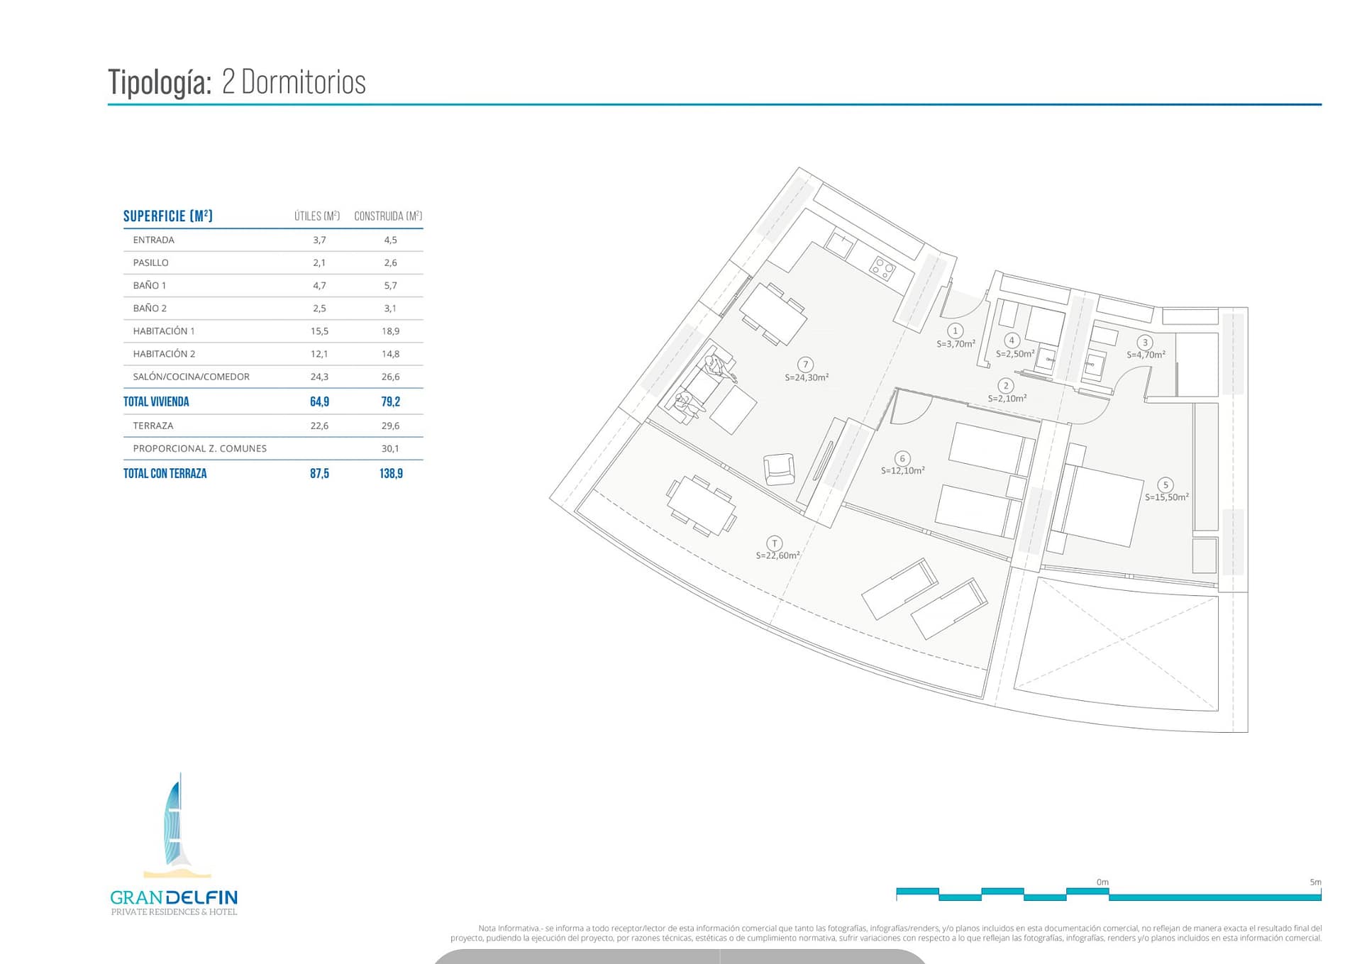1362x964 pixels.
Task: Click the circled number 4 bathroom marker
Action: [x=1012, y=340]
